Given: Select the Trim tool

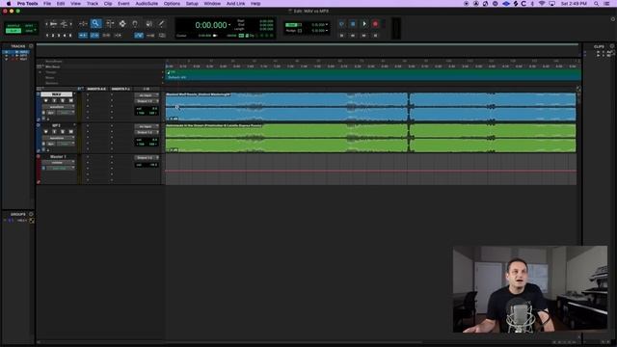Looking at the screenshot, I should click(x=110, y=23).
